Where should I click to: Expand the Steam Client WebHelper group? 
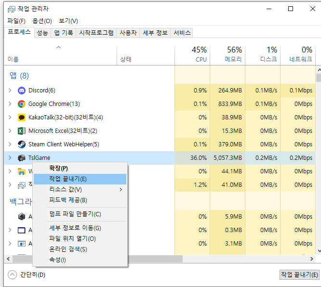pyautogui.click(x=10, y=144)
